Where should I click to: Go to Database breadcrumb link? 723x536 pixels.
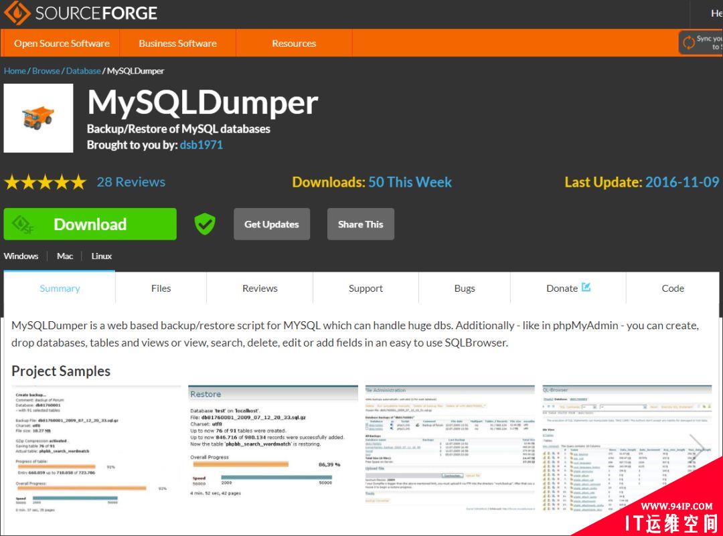pos(84,71)
